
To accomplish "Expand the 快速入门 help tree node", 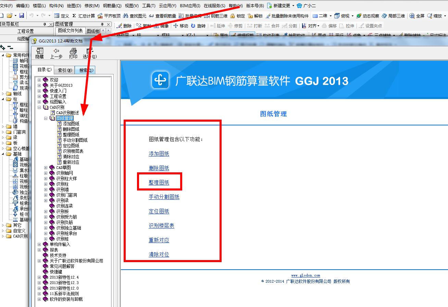I will (x=39, y=91).
